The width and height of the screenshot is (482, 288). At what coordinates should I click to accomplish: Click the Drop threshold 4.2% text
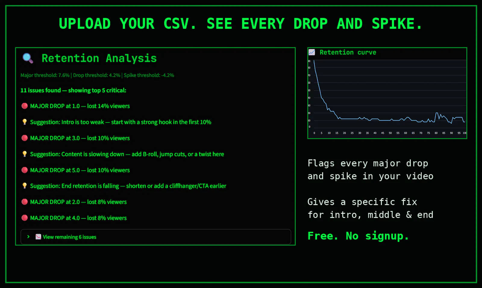96,75
